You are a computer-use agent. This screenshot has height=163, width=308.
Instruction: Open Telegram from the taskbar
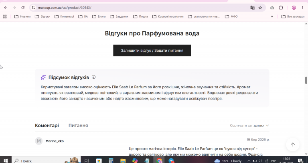pos(171,161)
